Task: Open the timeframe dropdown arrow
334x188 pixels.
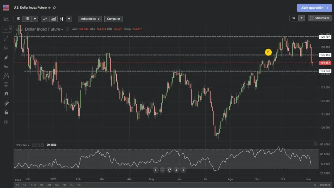Action: [x=35, y=19]
